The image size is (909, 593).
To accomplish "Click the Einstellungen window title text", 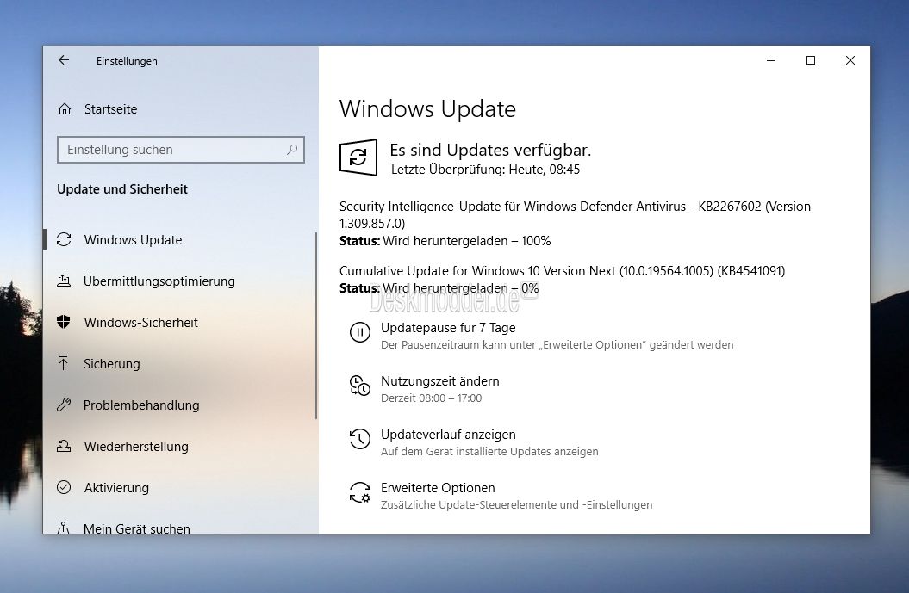I will 127,61.
